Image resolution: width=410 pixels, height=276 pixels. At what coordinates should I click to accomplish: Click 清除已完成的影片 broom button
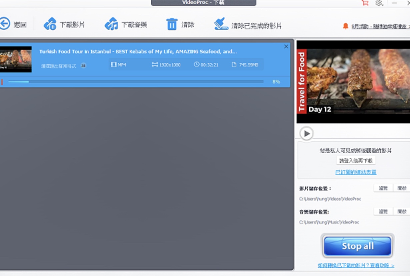(x=248, y=25)
